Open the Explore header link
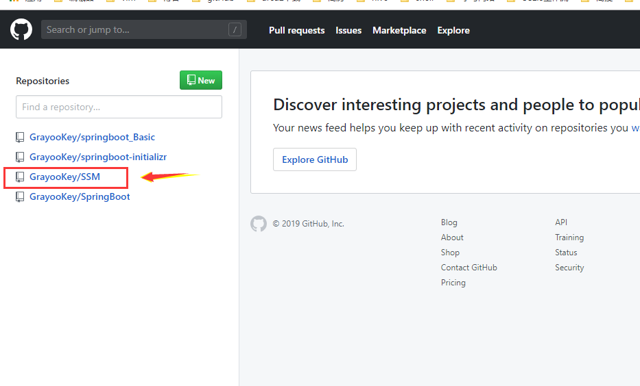Image resolution: width=640 pixels, height=386 pixels. coord(453,30)
